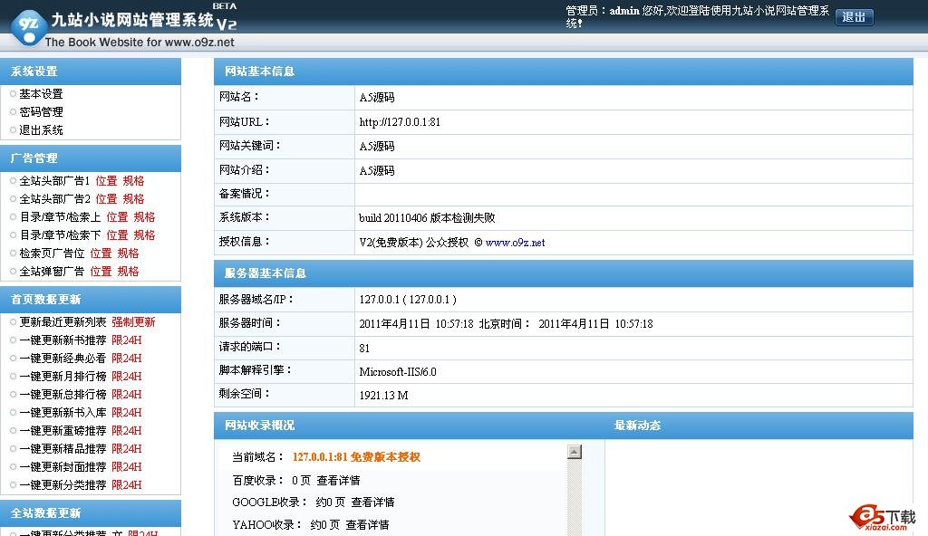
Task: Click the 9z logo icon
Action: point(29,26)
